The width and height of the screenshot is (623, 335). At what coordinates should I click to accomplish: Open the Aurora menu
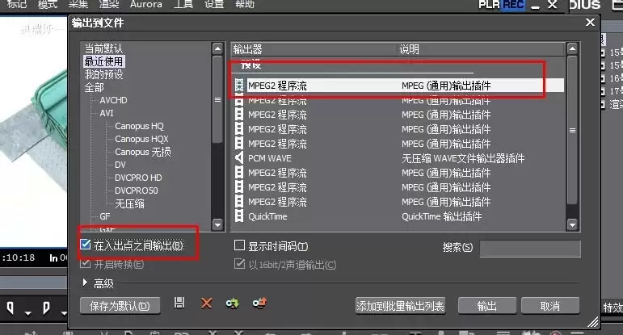[x=145, y=4]
